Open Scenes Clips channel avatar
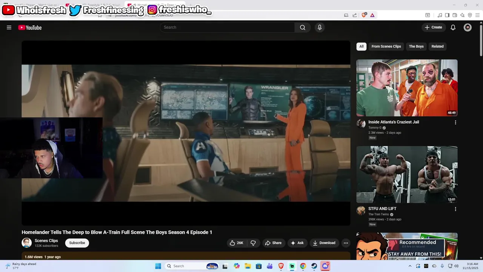 (26, 243)
